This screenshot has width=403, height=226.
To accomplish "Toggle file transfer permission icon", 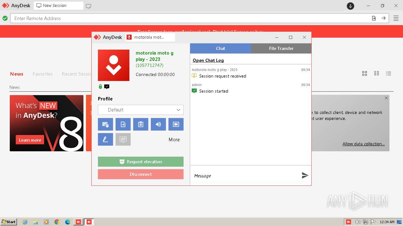I will point(123,124).
